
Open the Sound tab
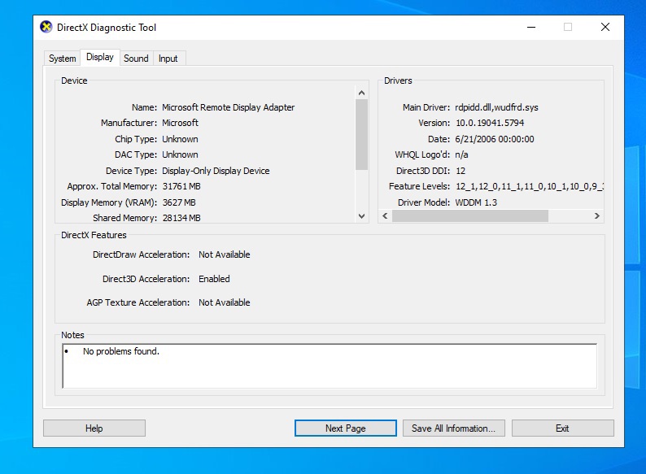coord(136,59)
